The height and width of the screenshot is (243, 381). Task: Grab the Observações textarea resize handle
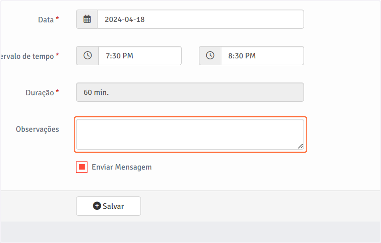click(x=300, y=146)
